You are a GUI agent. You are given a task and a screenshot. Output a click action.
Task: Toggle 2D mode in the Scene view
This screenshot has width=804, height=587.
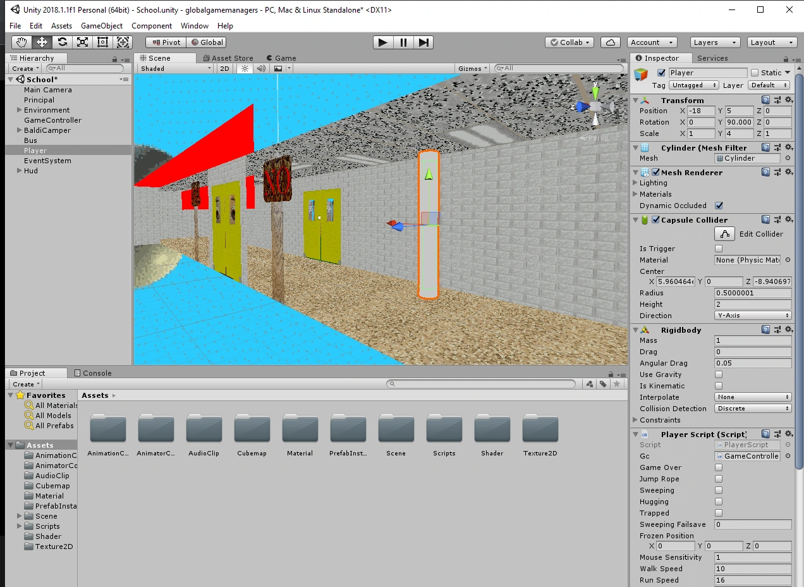click(x=224, y=68)
